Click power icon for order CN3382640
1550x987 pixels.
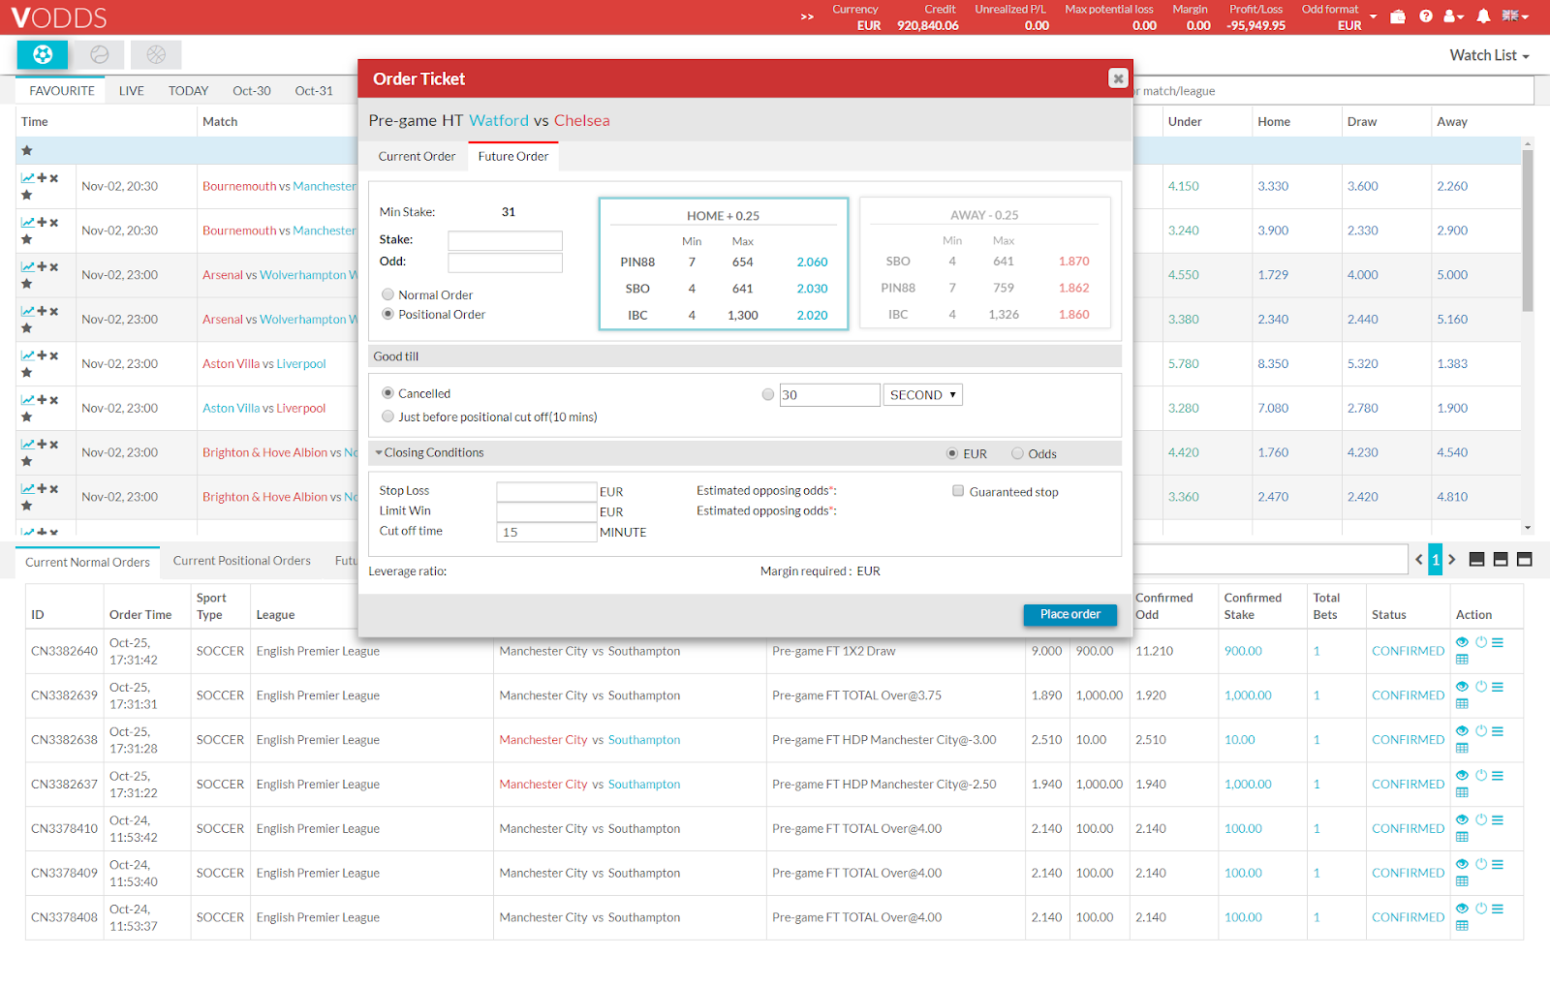[1481, 642]
